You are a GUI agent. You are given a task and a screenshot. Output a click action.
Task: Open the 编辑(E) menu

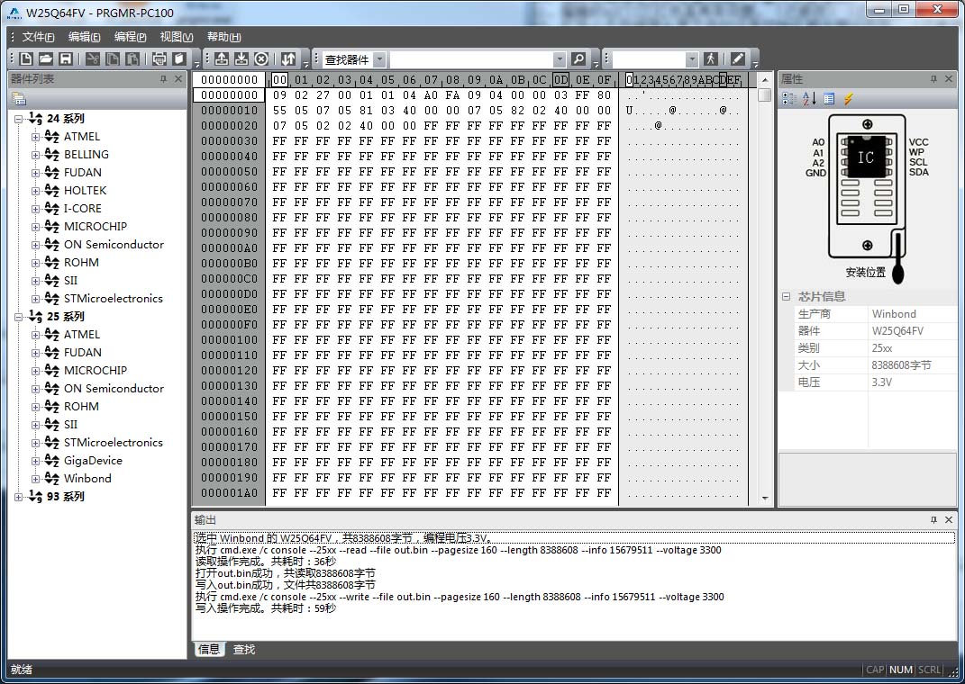tap(84, 37)
